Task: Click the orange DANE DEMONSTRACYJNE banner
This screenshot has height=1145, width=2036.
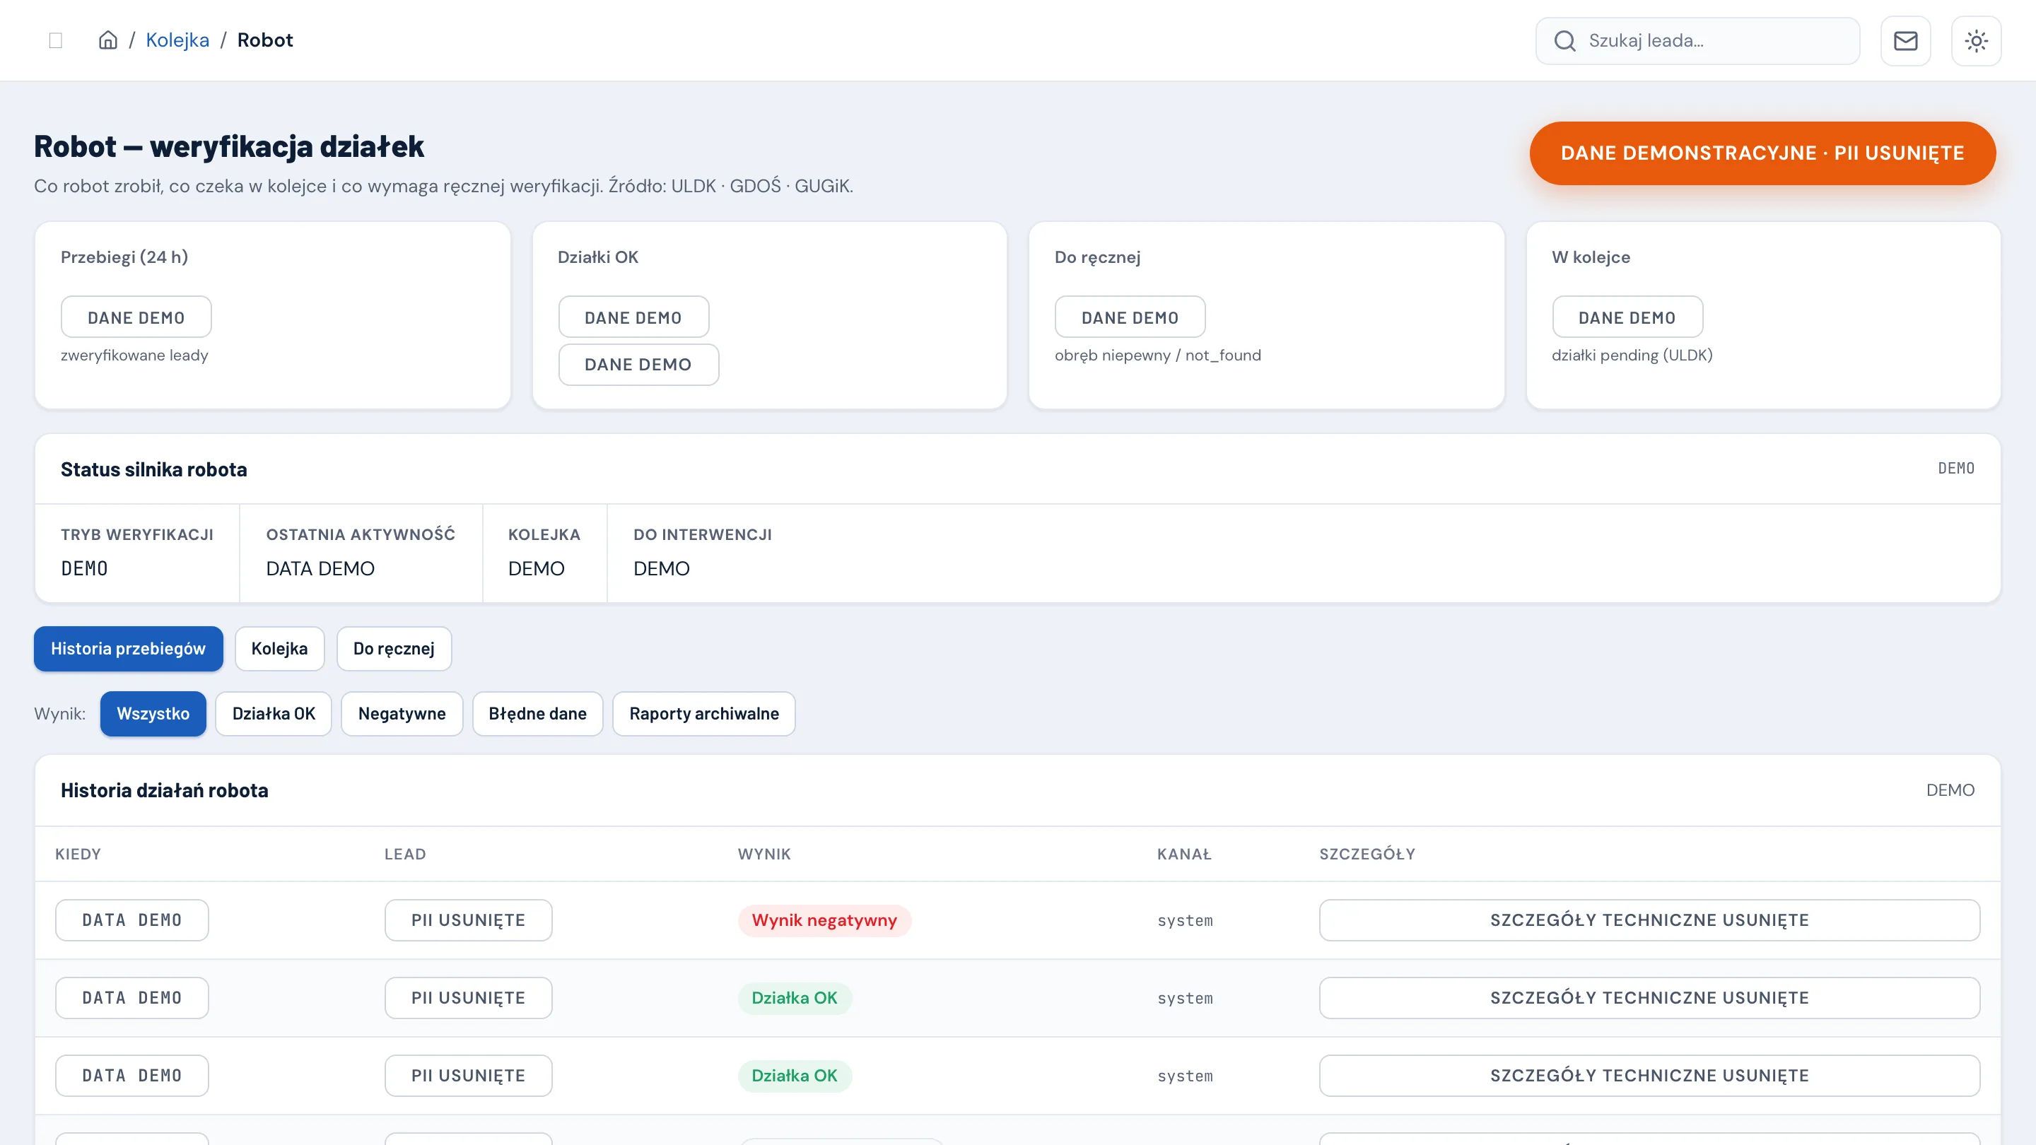Action: 1762,153
